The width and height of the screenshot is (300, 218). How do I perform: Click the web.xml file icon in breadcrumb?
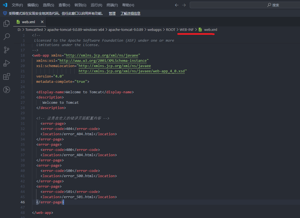pyautogui.click(x=200, y=30)
